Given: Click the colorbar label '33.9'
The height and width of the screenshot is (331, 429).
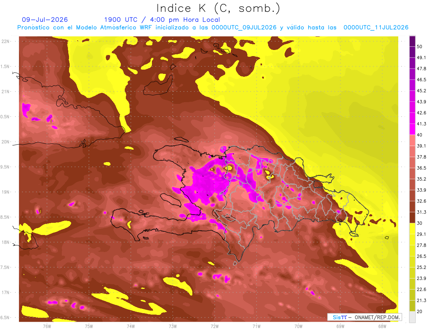Looking at the screenshot, I should 422,190.
